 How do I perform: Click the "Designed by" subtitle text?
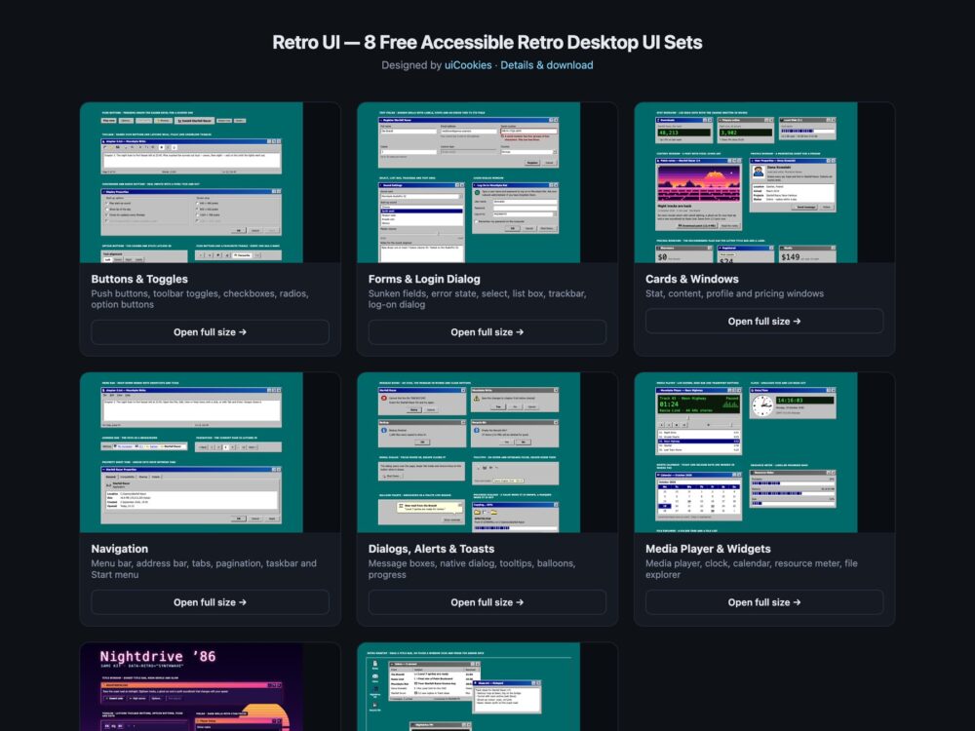[x=411, y=65]
